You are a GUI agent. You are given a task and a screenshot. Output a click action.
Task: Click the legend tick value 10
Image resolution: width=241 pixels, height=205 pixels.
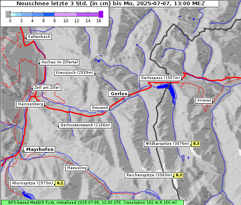pos(66,21)
